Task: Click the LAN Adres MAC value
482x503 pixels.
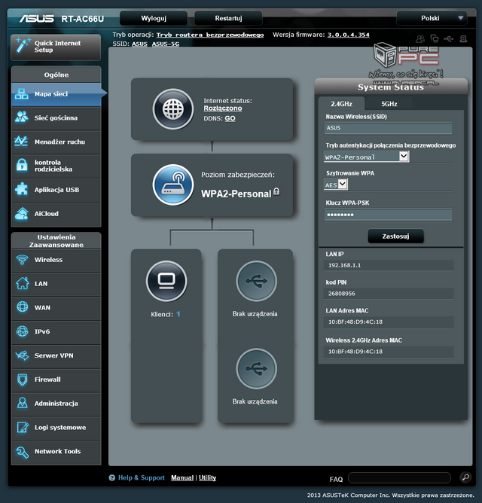Action: pyautogui.click(x=355, y=322)
